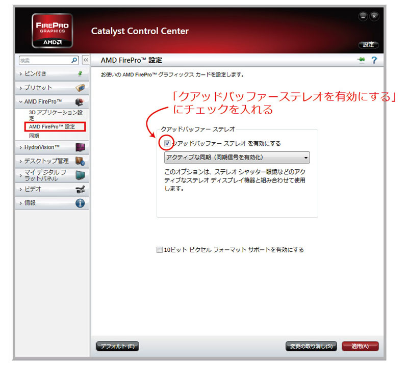Enable 10ビット ピクセル フォーマット サポート checkbox
408x366 pixels.
pyautogui.click(x=159, y=250)
